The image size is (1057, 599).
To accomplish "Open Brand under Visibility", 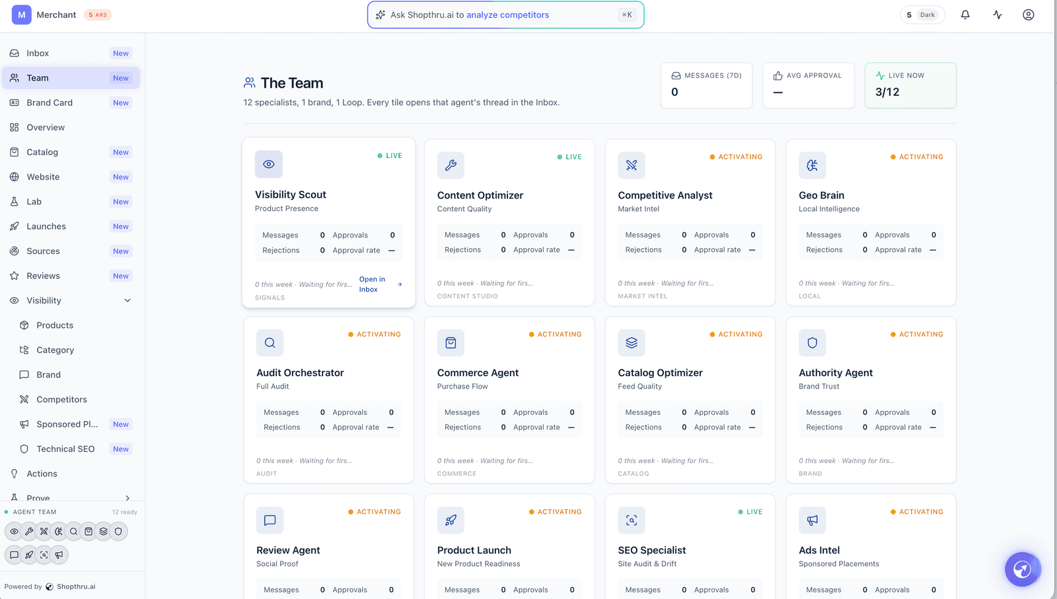I will (75, 375).
